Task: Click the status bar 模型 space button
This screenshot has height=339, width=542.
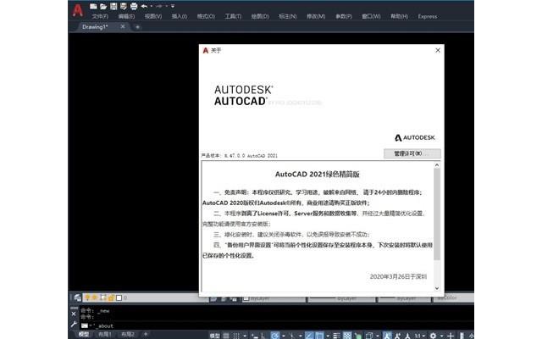Action: pos(214,336)
